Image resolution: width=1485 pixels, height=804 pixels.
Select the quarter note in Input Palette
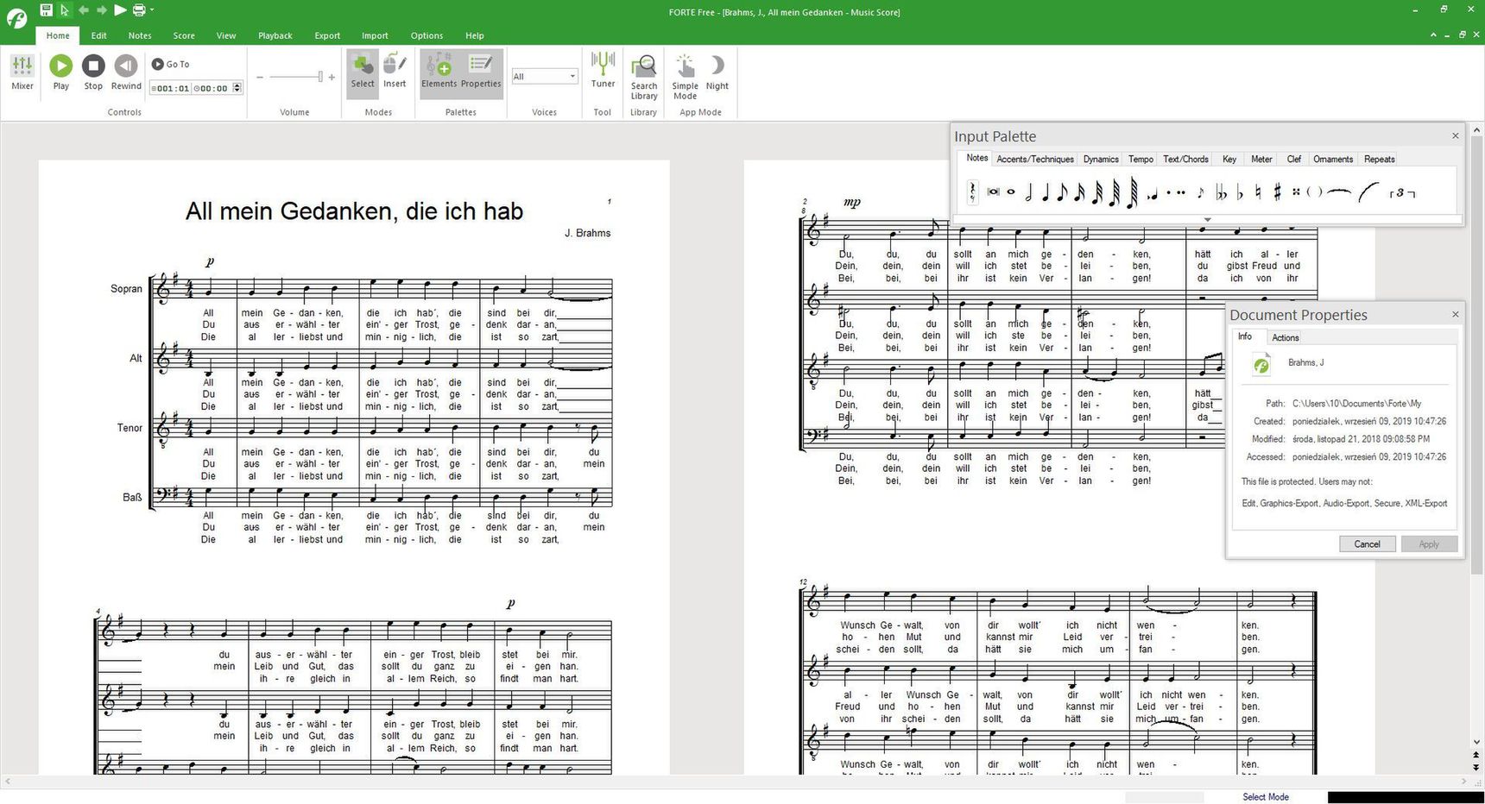tap(1046, 193)
